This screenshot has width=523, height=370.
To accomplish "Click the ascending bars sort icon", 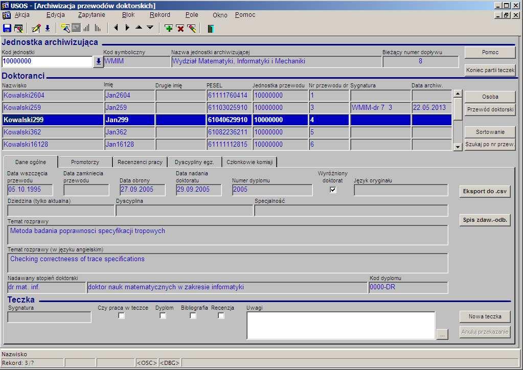I will pyautogui.click(x=87, y=28).
